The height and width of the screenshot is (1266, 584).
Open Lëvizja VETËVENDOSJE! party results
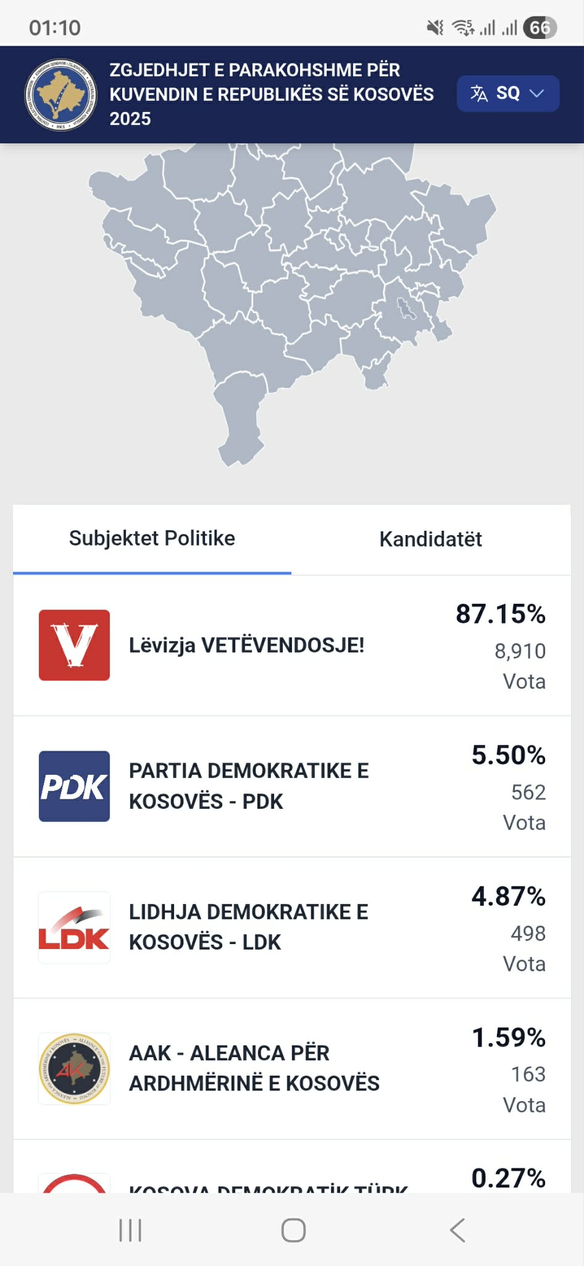pyautogui.click(x=246, y=645)
